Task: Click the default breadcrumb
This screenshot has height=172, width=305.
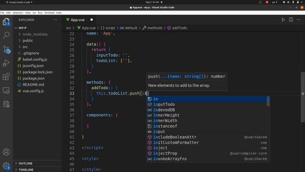Action: 129,28
